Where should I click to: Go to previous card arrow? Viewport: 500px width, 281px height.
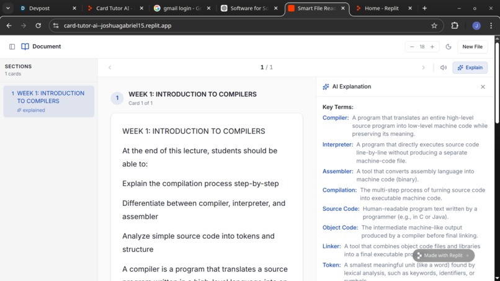tap(110, 67)
